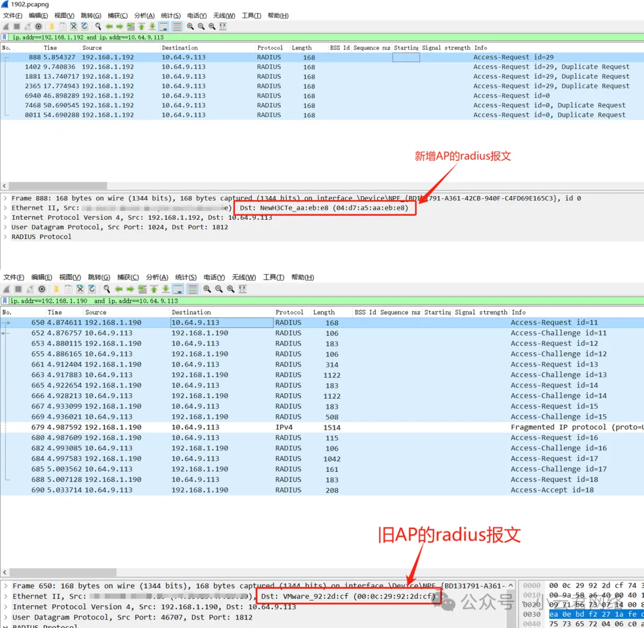Viewport: 644px width, 628px height.
Task: Close capture file icon in 192.168.1.190 filter window
Action: [80, 289]
